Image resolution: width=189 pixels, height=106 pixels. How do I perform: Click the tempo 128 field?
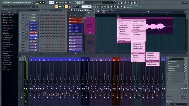(x=51, y=3)
